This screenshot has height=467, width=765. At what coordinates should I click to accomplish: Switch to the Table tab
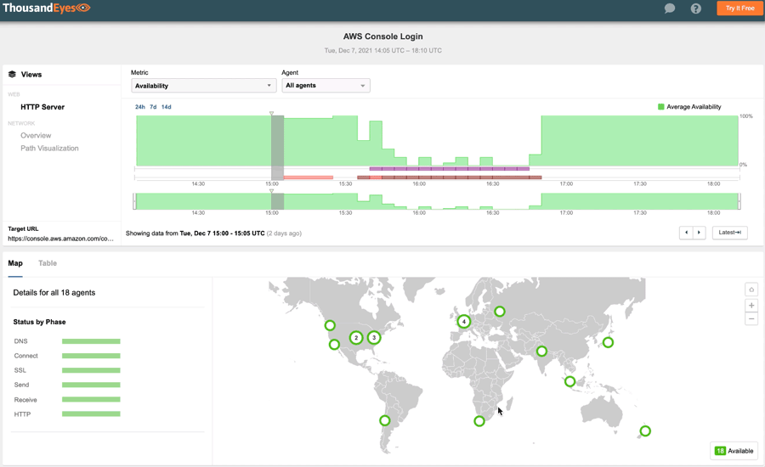point(48,263)
